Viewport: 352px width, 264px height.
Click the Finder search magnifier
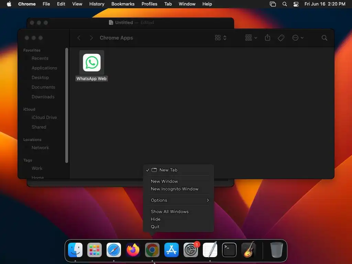(324, 38)
